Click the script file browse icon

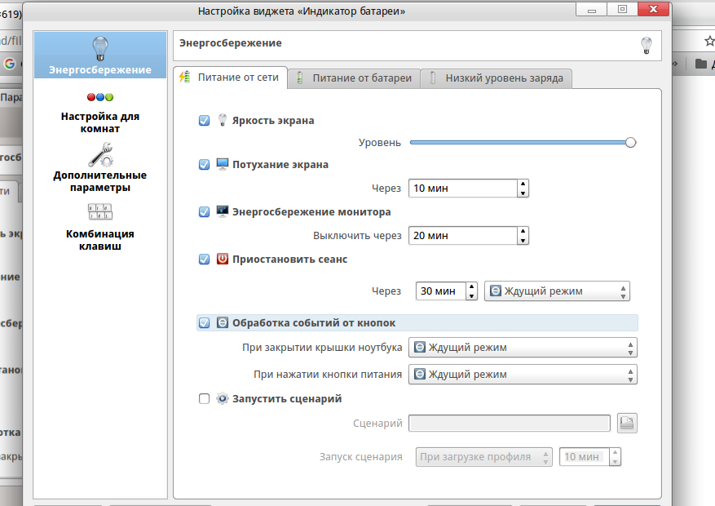coord(627,423)
